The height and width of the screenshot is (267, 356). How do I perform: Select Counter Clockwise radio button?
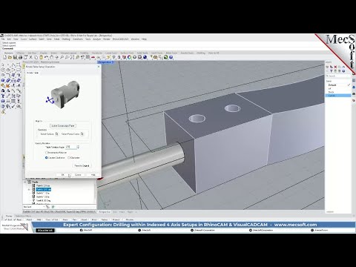pos(46,157)
